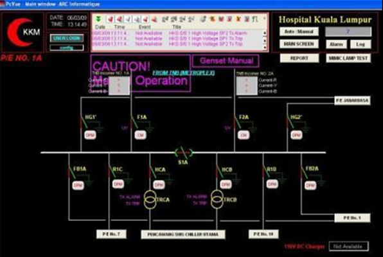Open the DPM meter under HG1 breaker
The width and height of the screenshot is (383, 257).
click(90, 135)
